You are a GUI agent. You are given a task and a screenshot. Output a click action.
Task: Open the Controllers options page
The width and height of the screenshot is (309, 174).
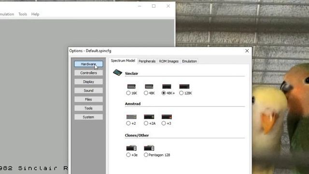(x=88, y=73)
